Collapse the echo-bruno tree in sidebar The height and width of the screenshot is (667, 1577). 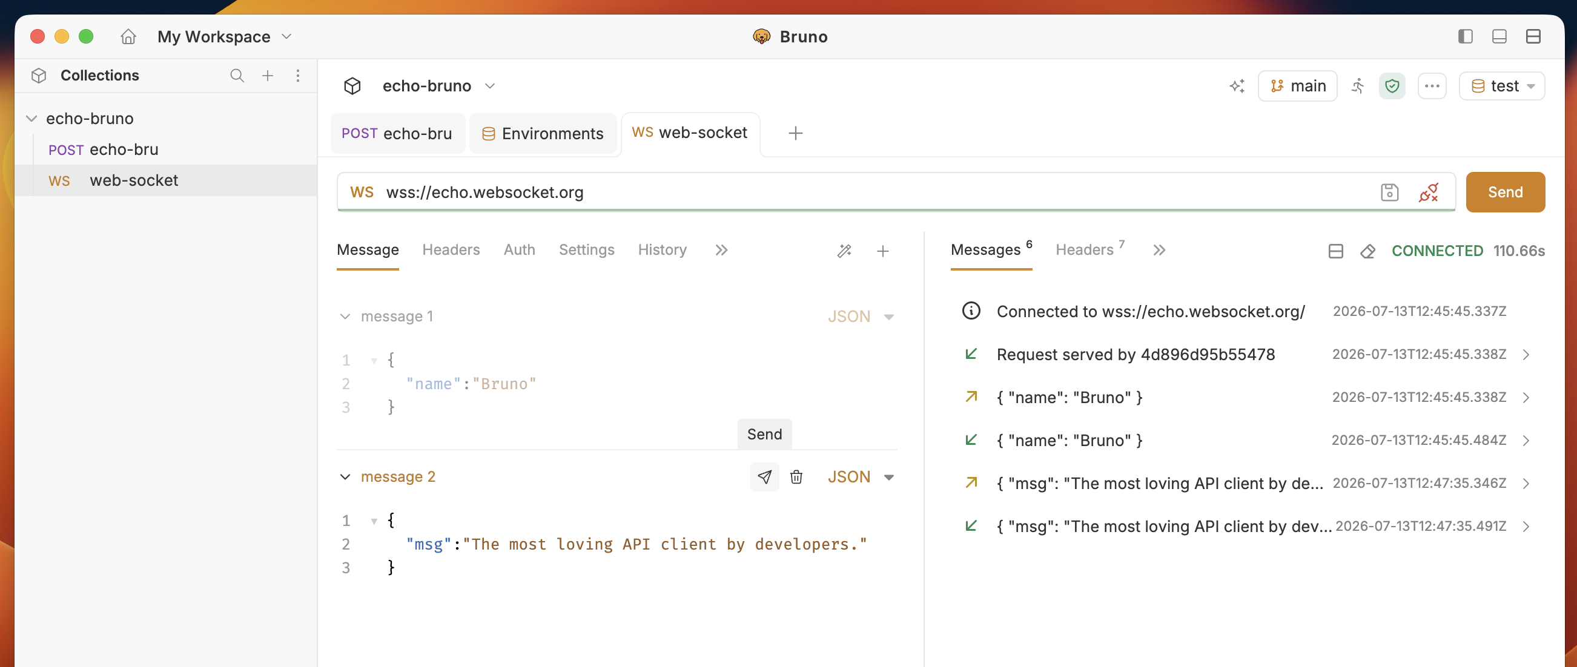32,118
